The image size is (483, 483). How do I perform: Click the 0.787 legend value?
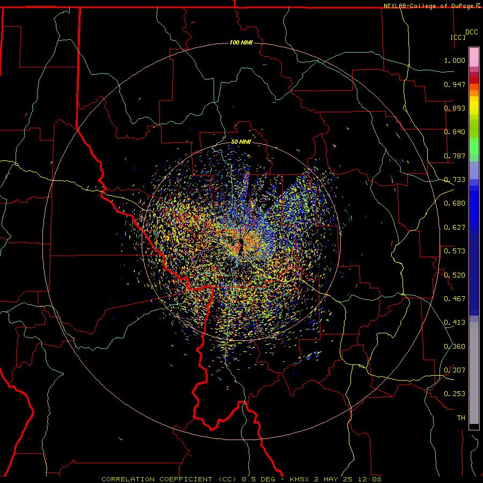click(455, 156)
